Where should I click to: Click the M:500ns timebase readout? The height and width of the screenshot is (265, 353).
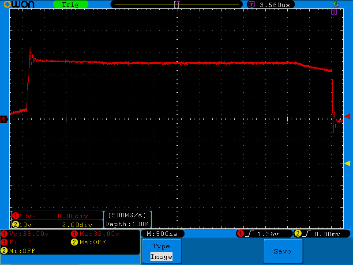pyautogui.click(x=162, y=234)
